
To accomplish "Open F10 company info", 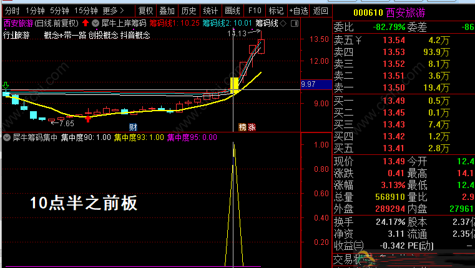I will pyautogui.click(x=255, y=11).
